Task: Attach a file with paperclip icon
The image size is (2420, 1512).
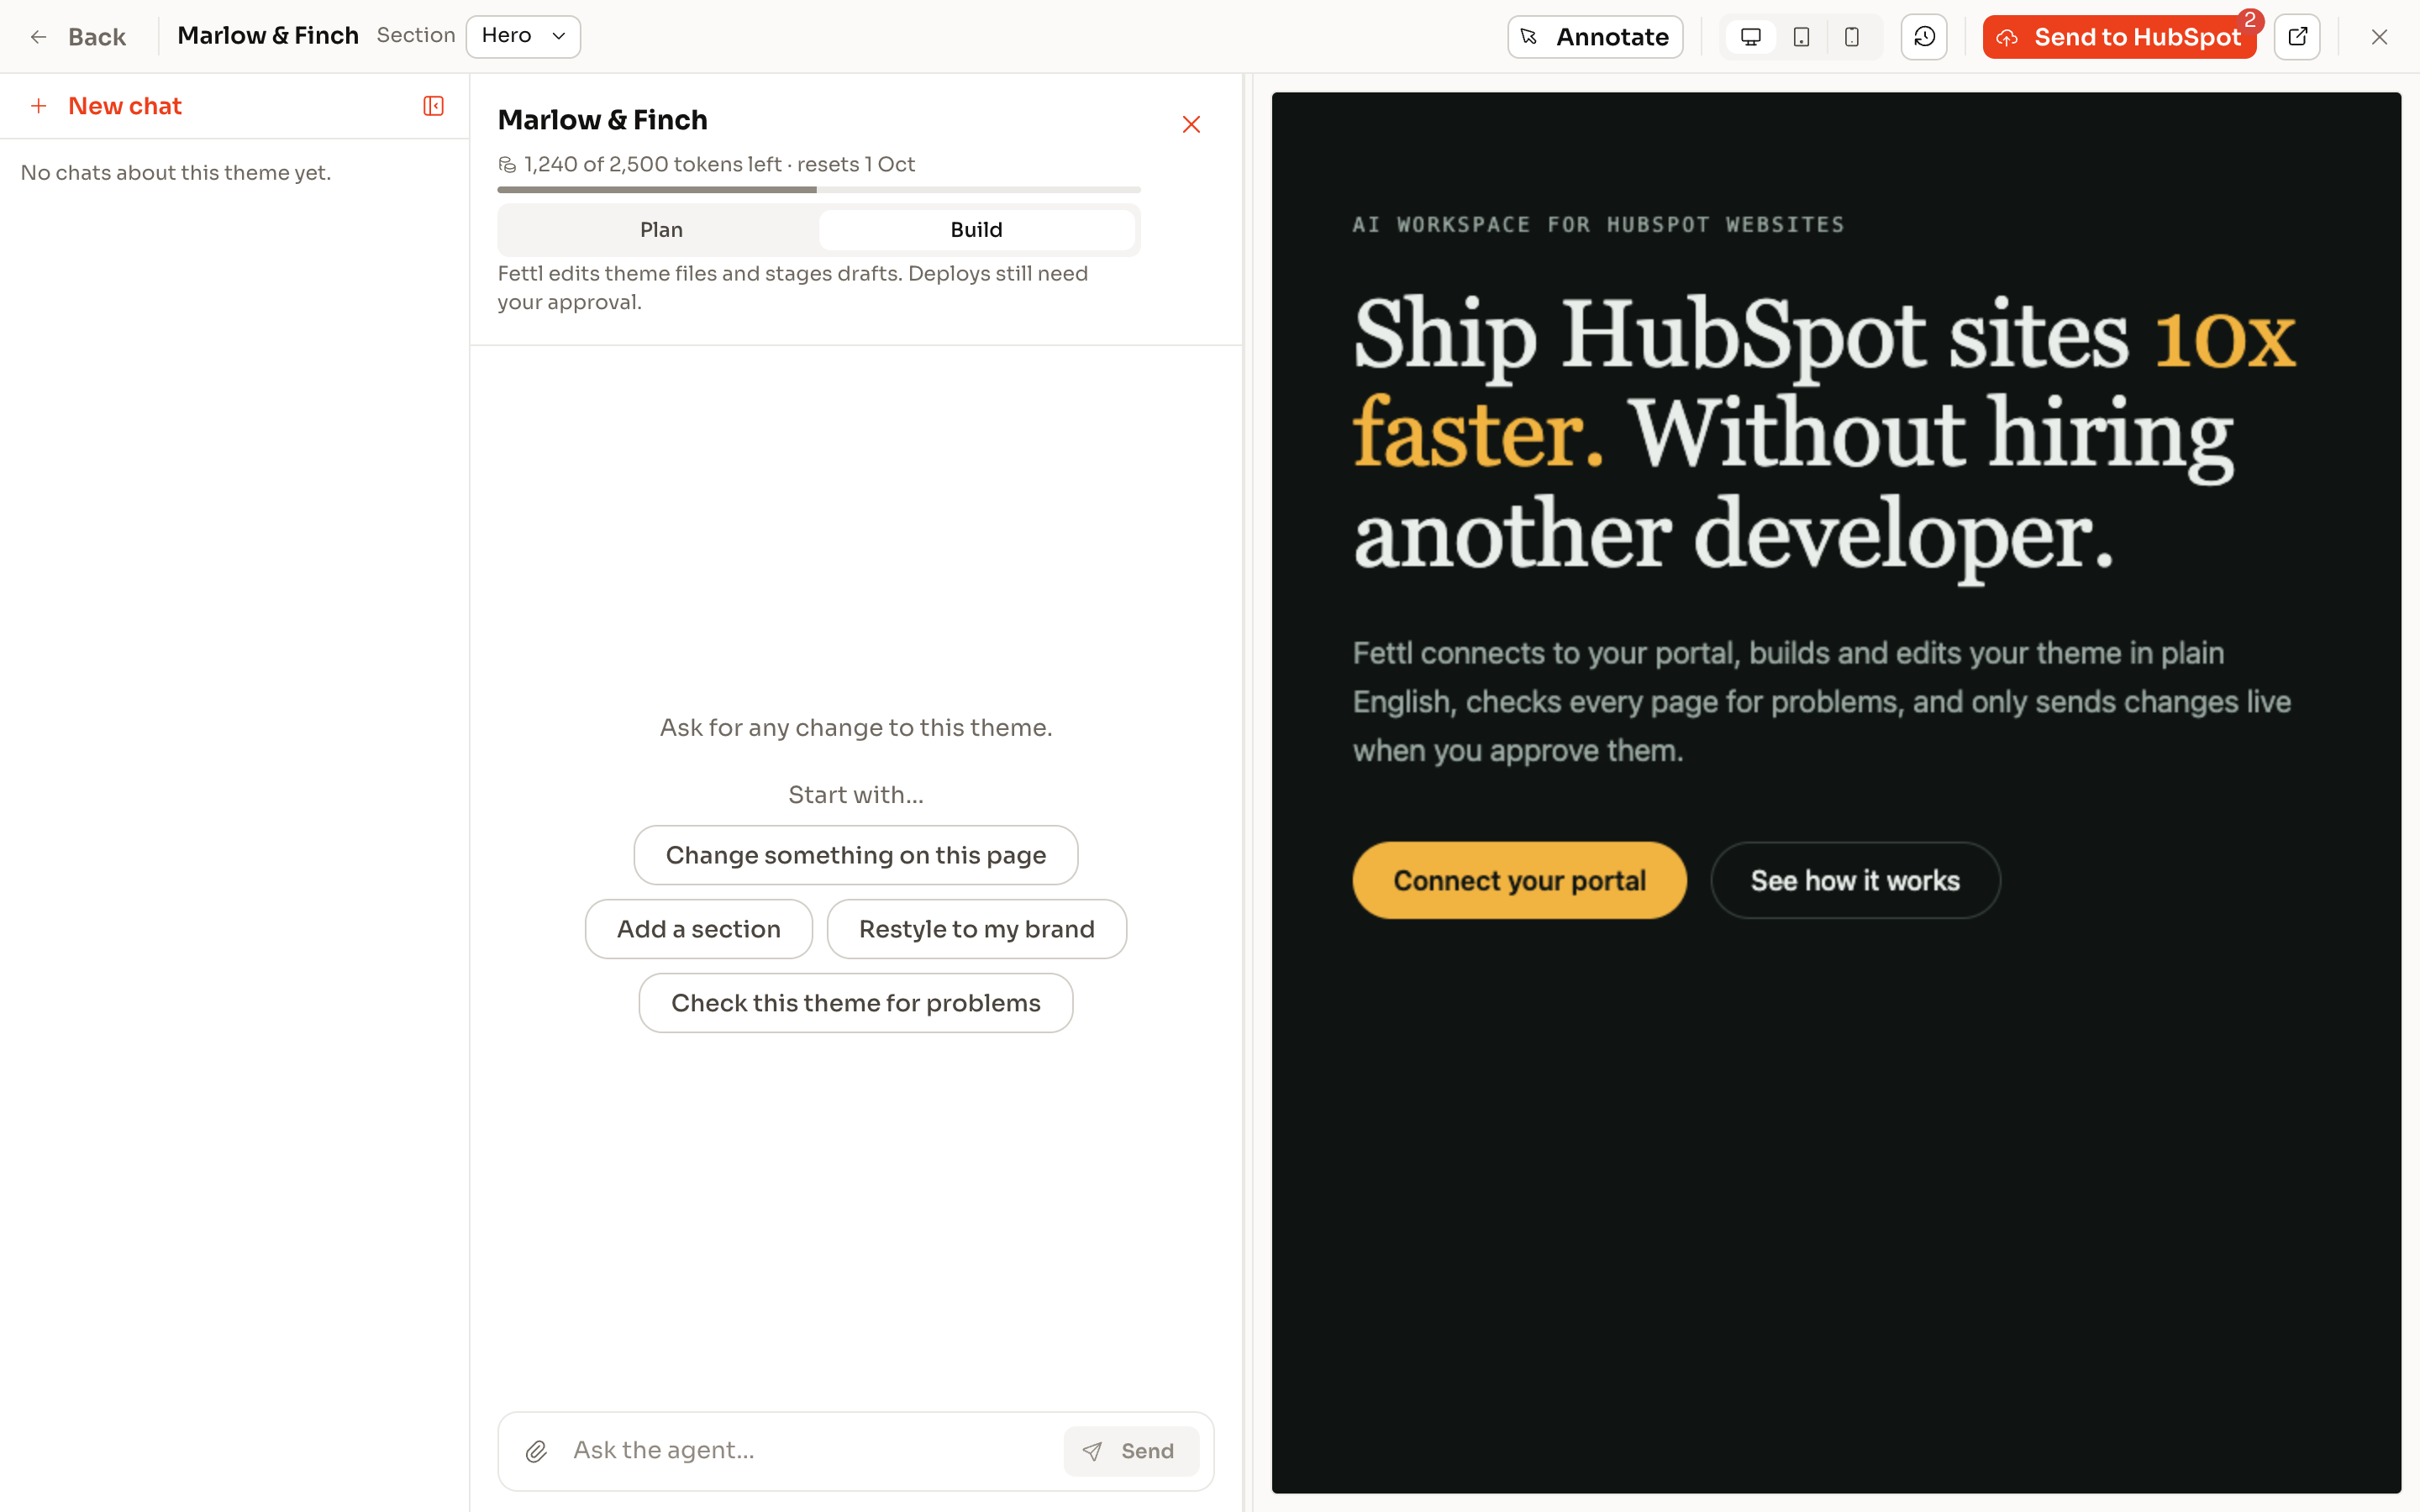Action: coord(537,1451)
